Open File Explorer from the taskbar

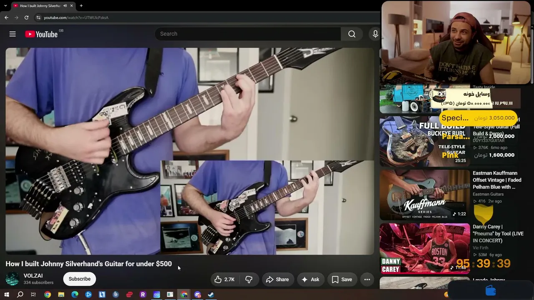[61, 295]
